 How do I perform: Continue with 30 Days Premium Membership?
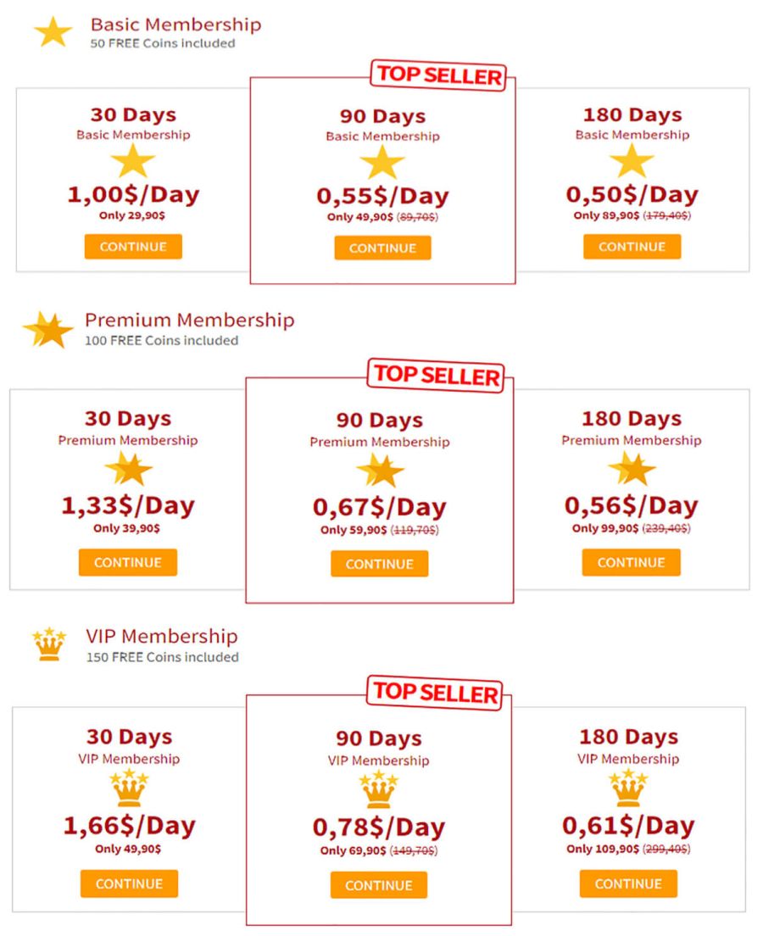pyautogui.click(x=128, y=562)
